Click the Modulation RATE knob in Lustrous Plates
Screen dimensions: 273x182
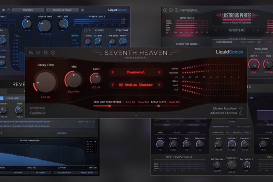pos(268,64)
